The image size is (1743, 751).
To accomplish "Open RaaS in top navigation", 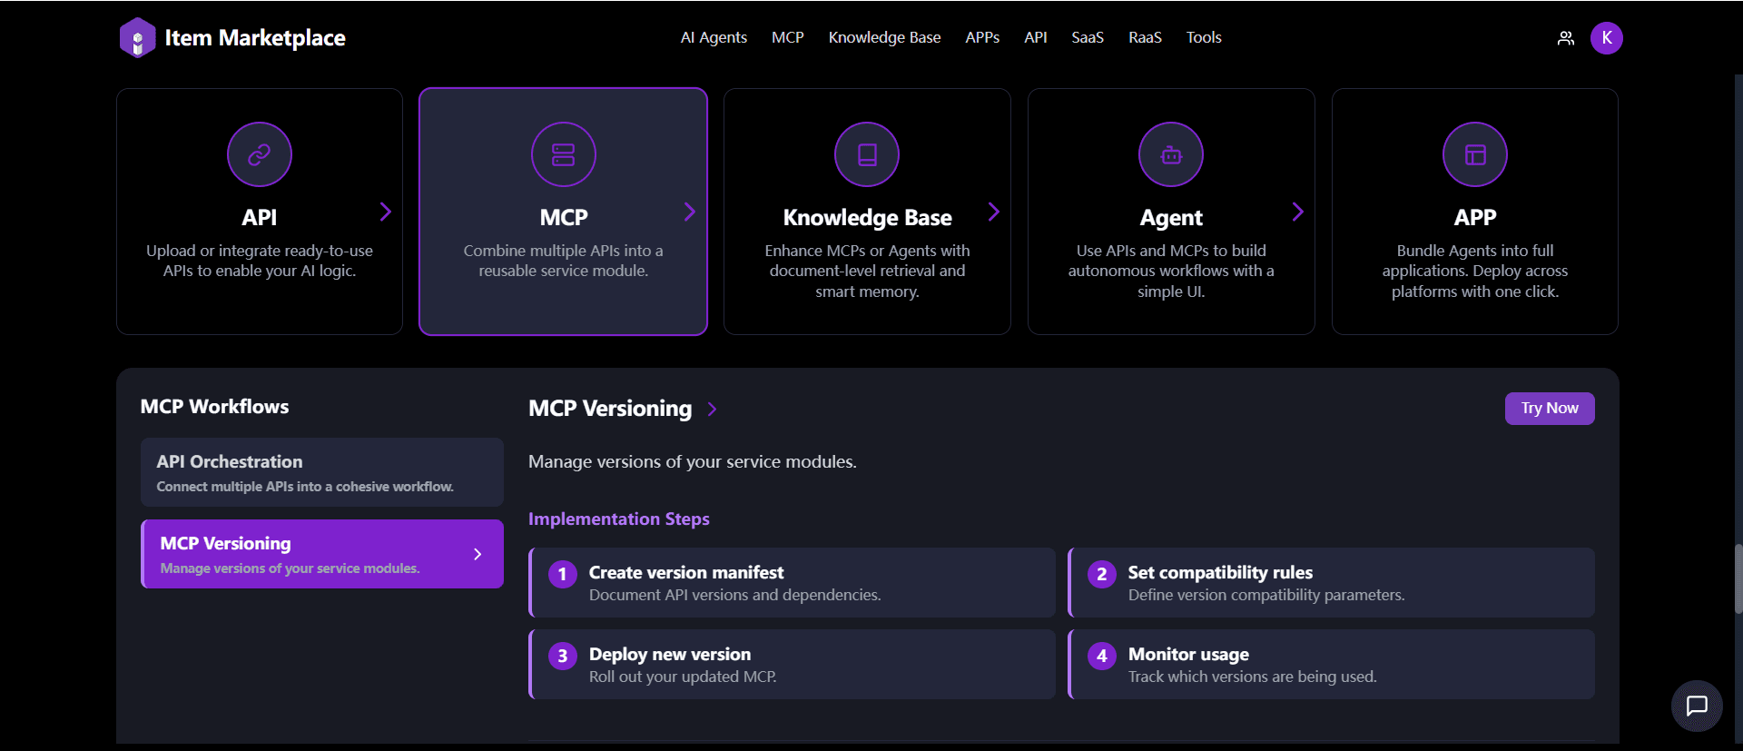I will click(1145, 37).
